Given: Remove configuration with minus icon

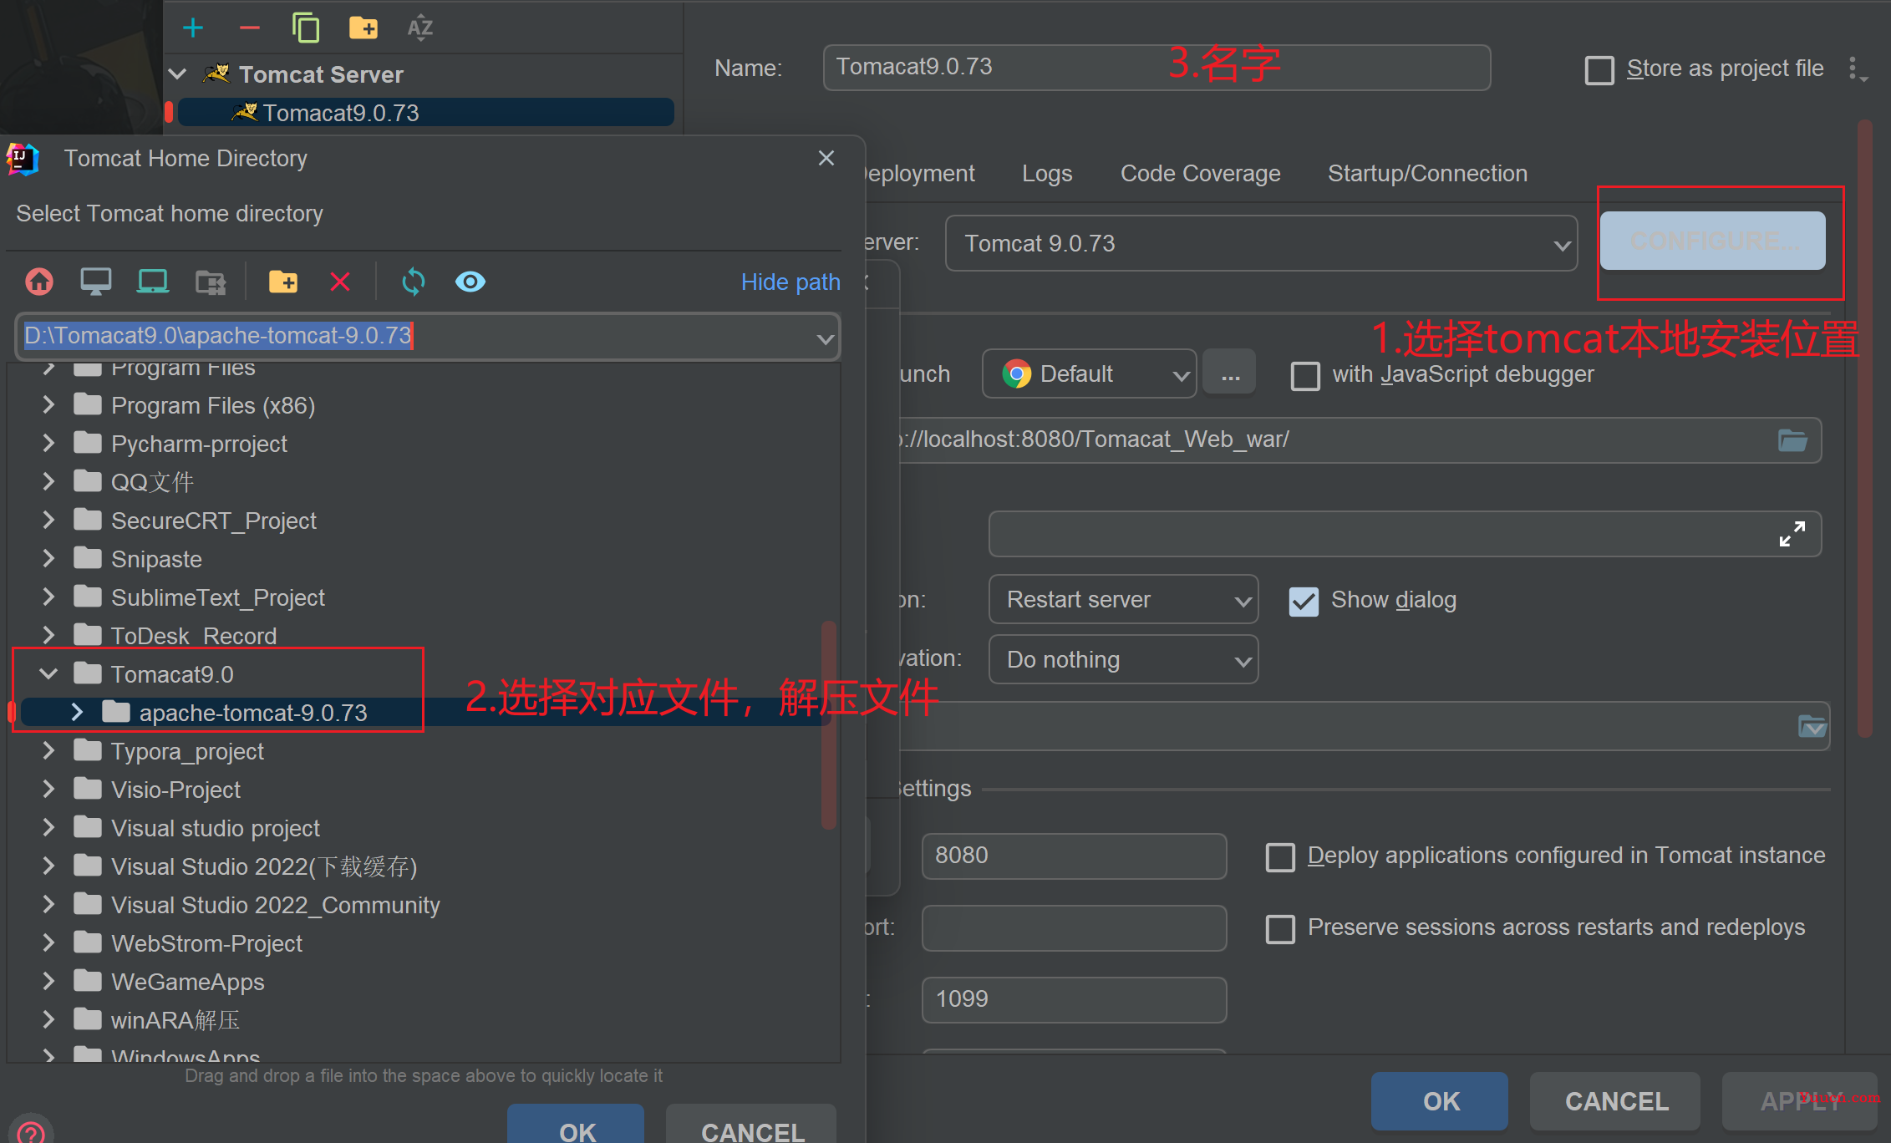Looking at the screenshot, I should (249, 28).
